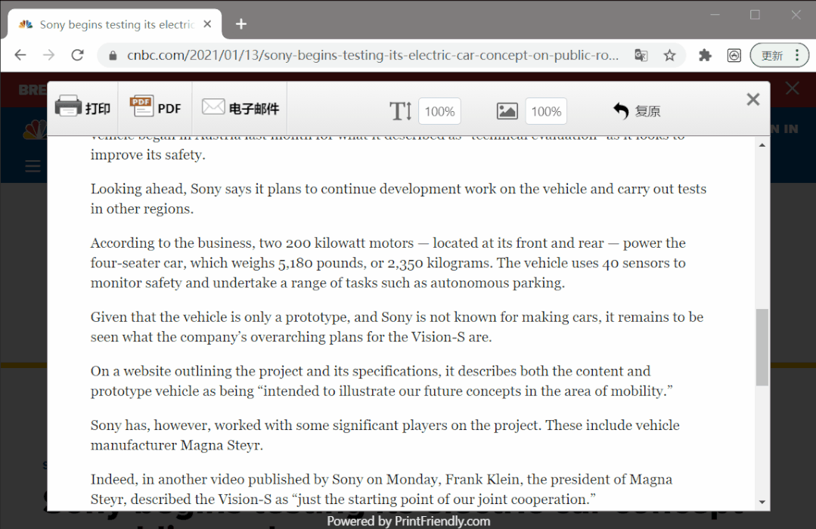816x529 pixels.
Task: Click the address bar URL
Action: [x=373, y=55]
